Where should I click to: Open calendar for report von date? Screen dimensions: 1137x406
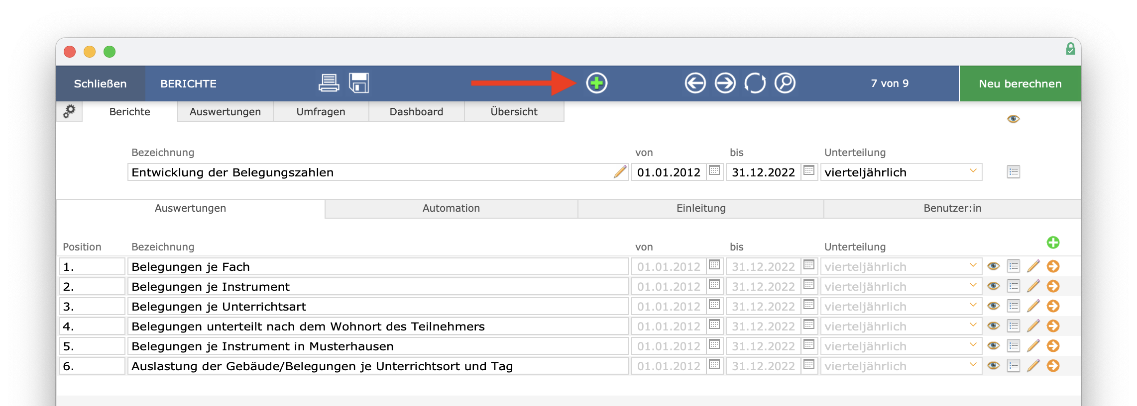pyautogui.click(x=714, y=171)
